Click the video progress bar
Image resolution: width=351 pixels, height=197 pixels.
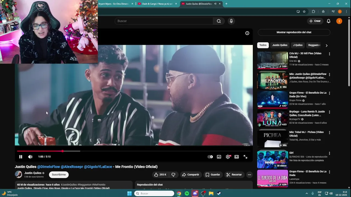tap(134, 151)
